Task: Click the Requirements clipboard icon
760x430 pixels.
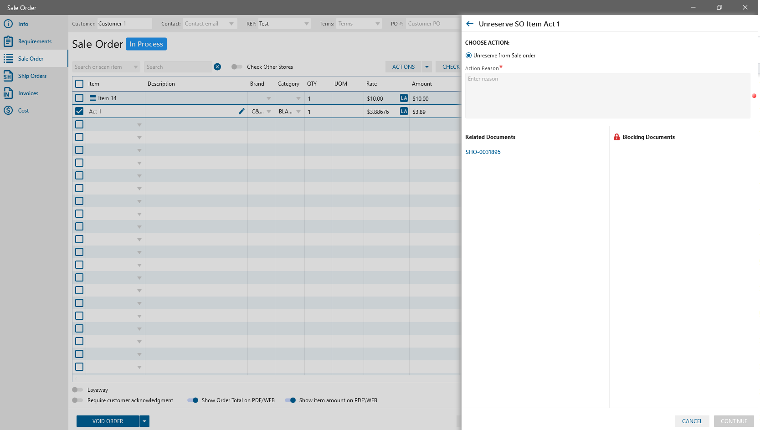Action: [8, 41]
